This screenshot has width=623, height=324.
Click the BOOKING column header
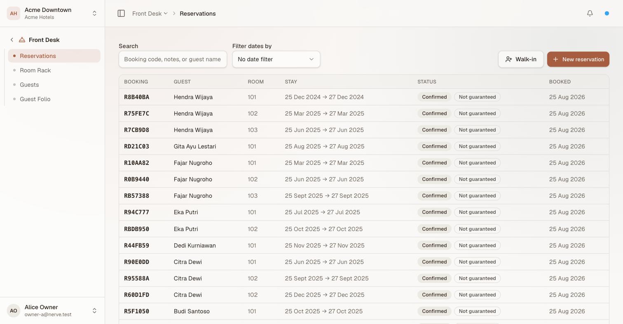[136, 82]
